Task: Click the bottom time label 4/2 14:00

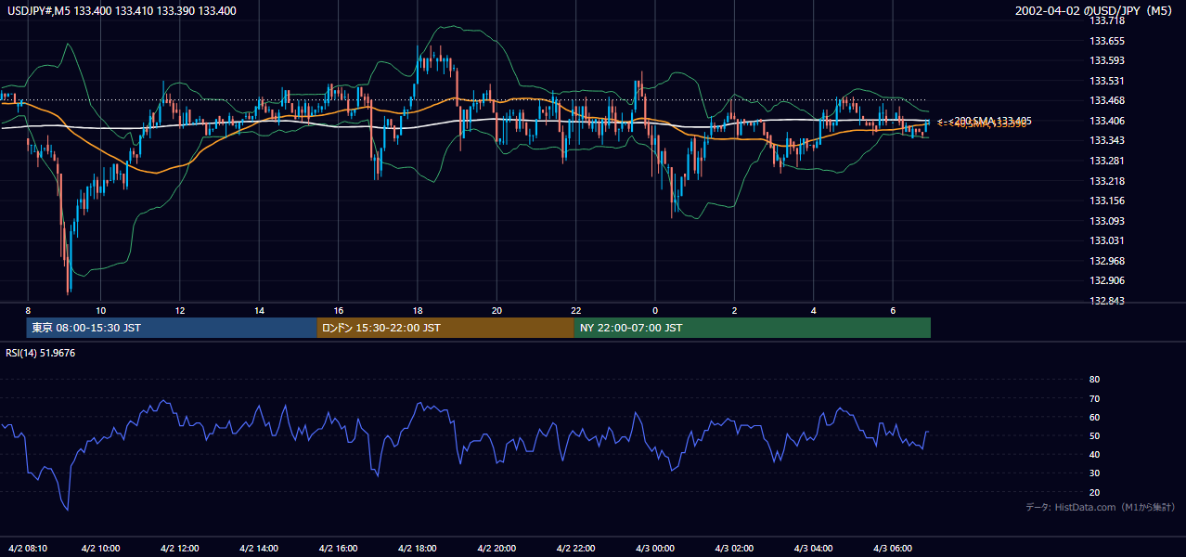Action: coord(258,548)
